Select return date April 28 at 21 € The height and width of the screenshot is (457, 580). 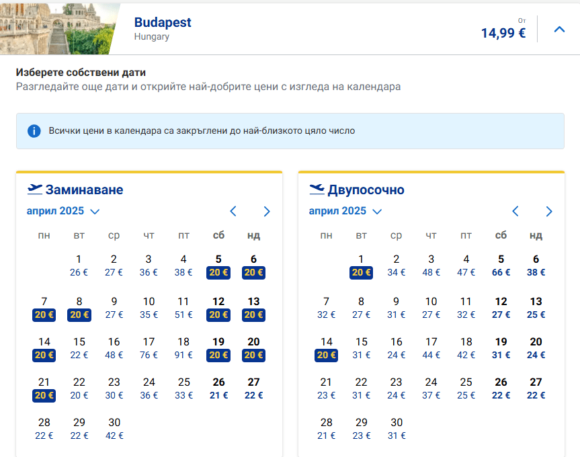tap(326, 428)
